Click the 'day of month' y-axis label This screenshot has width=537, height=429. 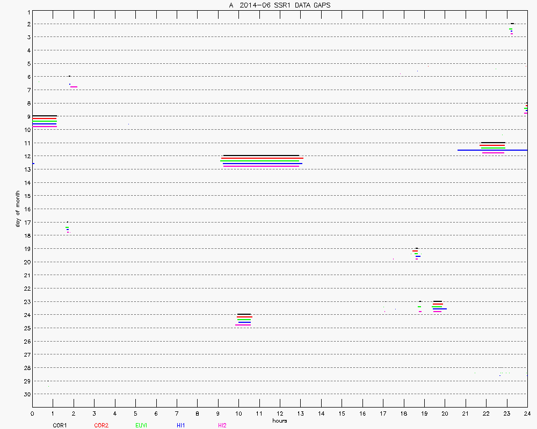pos(18,208)
